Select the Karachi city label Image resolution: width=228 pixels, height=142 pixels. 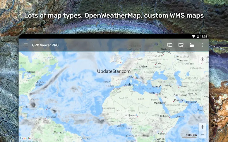[191, 102]
